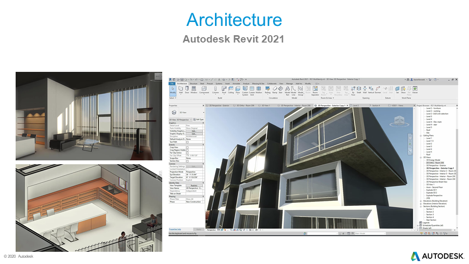Select the Roof tool
The height and width of the screenshot is (264, 469).
point(224,90)
